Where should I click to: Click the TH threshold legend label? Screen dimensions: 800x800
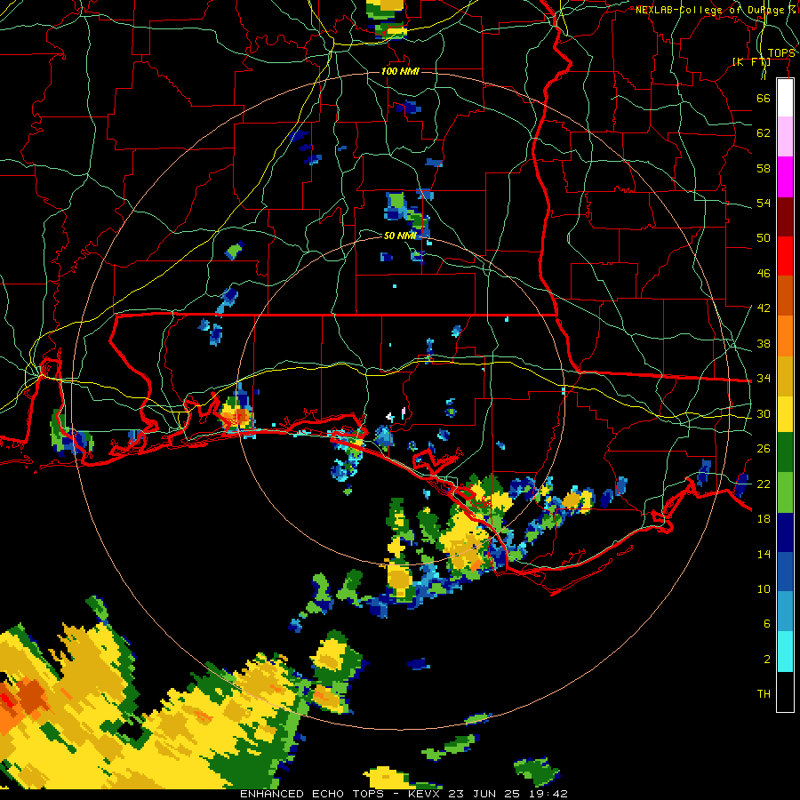764,694
